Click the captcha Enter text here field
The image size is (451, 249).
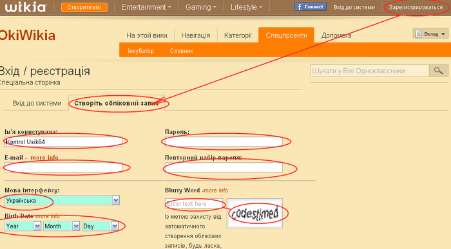(x=194, y=204)
